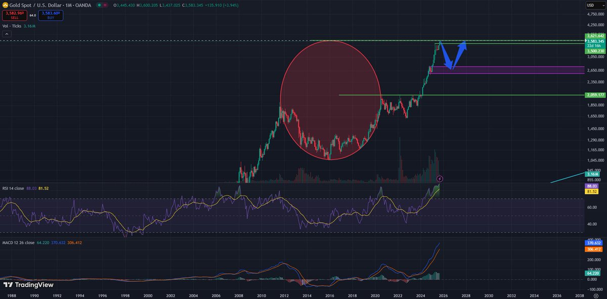Select the red ellipse drawing on chart
The height and width of the screenshot is (299, 607).
click(330, 100)
